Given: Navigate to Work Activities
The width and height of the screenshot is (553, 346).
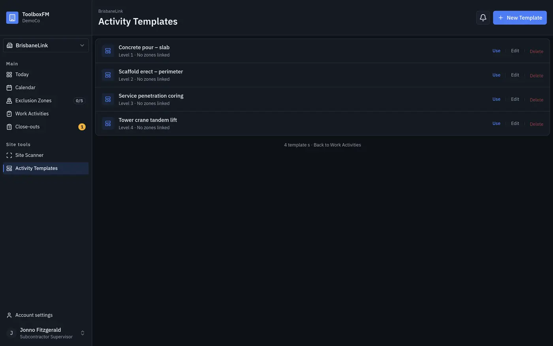Looking at the screenshot, I should coord(46,113).
